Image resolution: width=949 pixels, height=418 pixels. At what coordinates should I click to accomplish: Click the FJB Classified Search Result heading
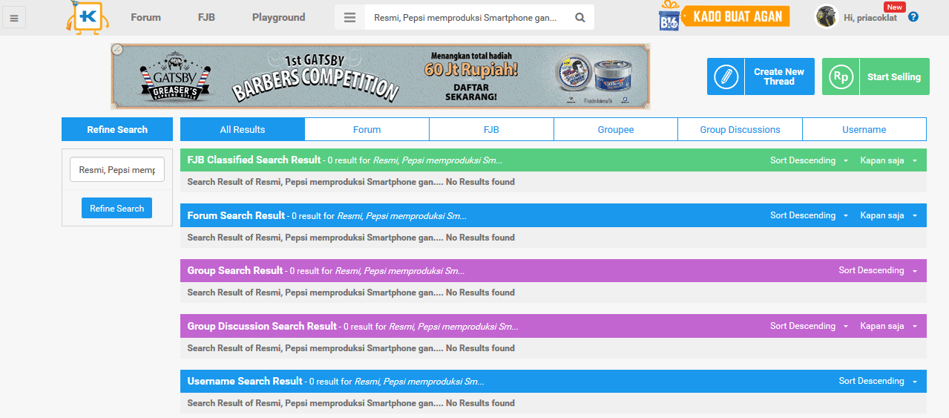[254, 160]
